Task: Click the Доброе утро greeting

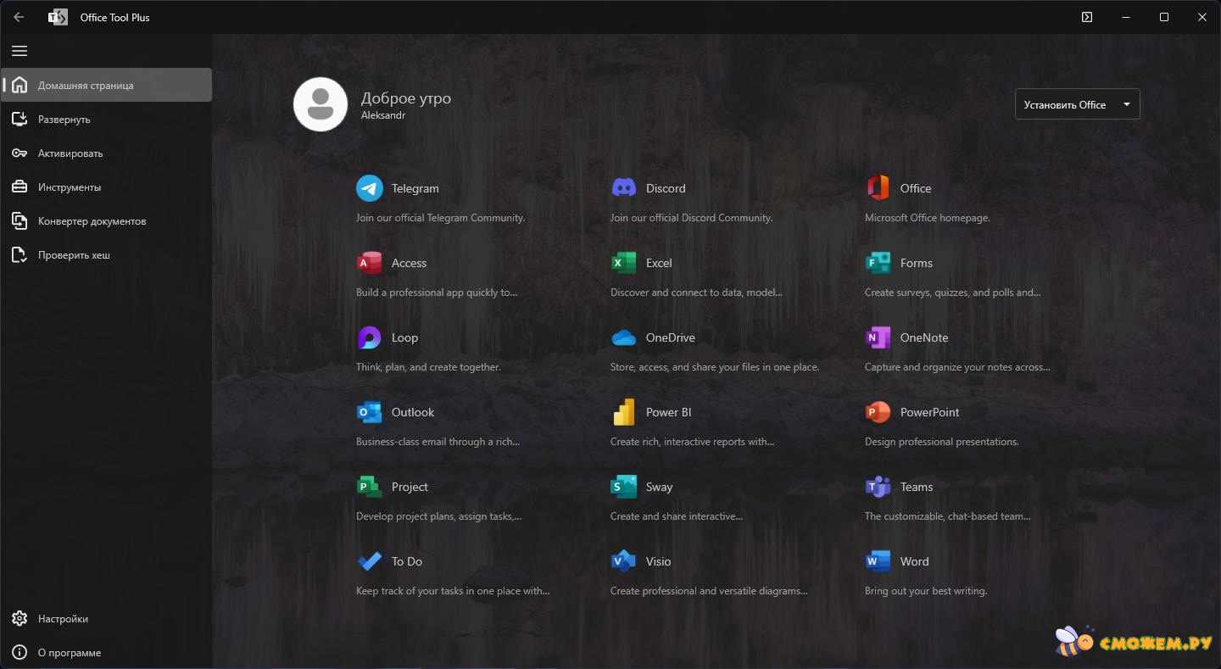Action: [406, 98]
